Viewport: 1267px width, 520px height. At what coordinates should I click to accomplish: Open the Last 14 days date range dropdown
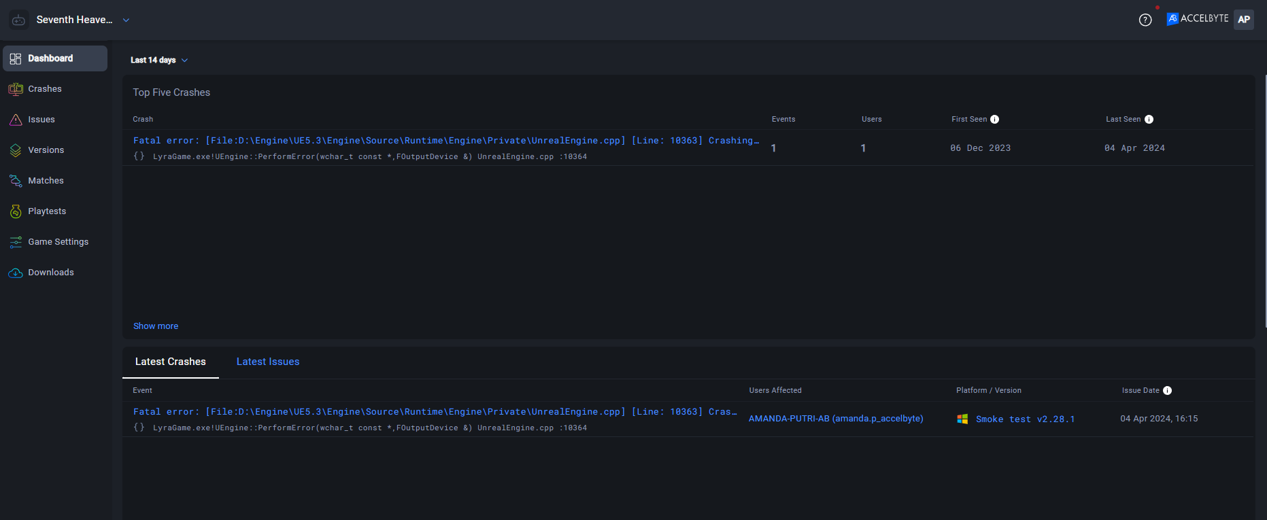(x=159, y=60)
